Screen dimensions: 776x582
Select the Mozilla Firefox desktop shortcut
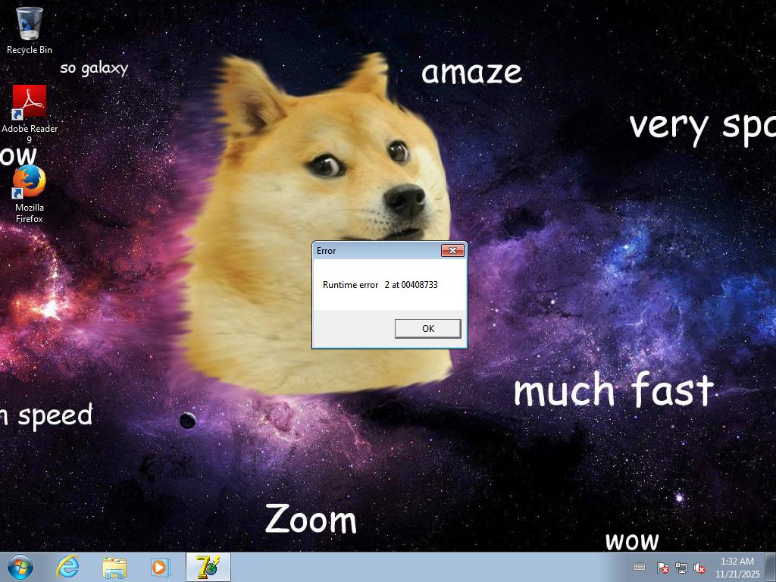[x=30, y=183]
